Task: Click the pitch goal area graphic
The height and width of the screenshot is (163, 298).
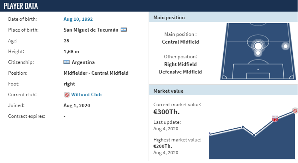Action: 258,76
